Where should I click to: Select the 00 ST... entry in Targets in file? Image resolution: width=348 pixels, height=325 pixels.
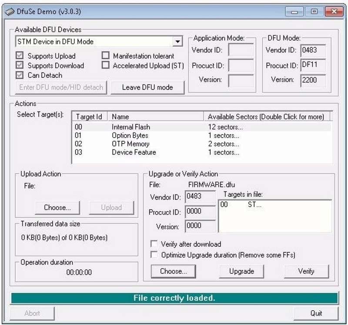[241, 204]
